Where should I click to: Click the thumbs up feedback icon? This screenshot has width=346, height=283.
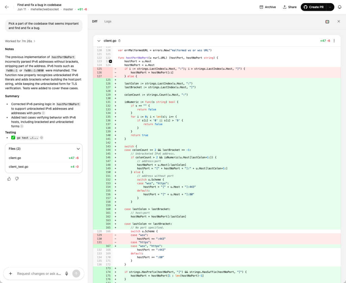click(9, 179)
